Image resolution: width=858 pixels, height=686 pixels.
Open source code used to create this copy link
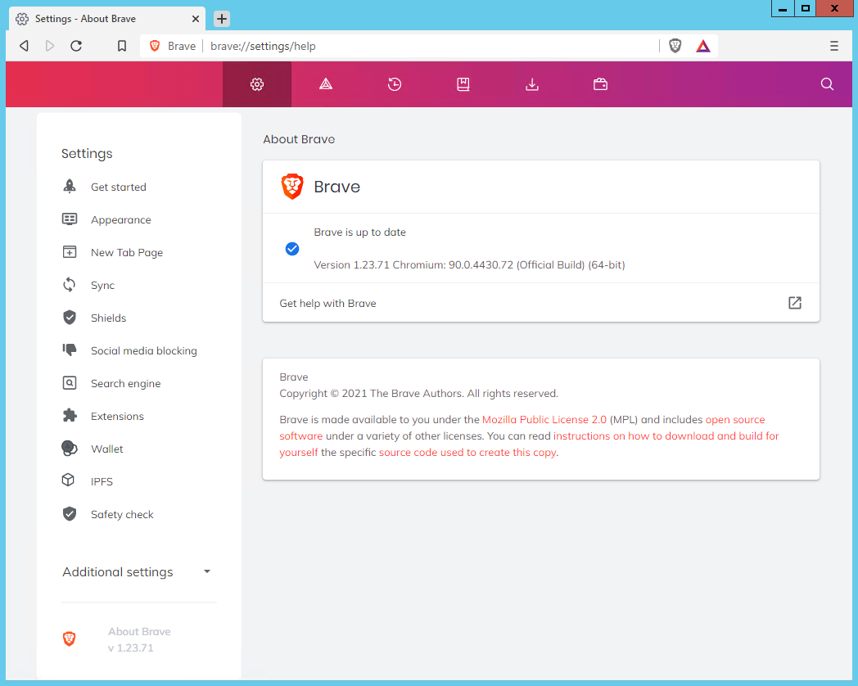[467, 453]
